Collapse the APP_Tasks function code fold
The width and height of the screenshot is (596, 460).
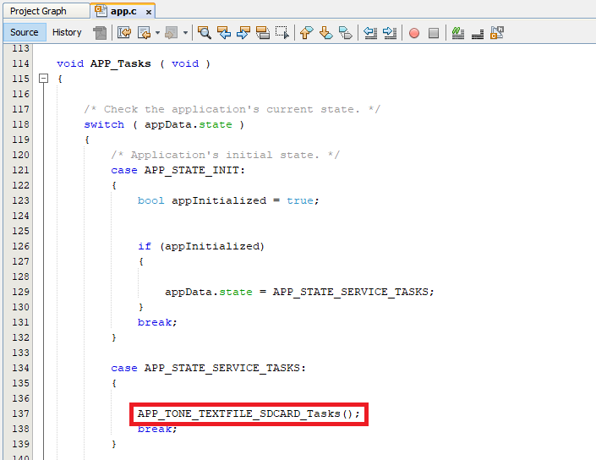tap(43, 79)
